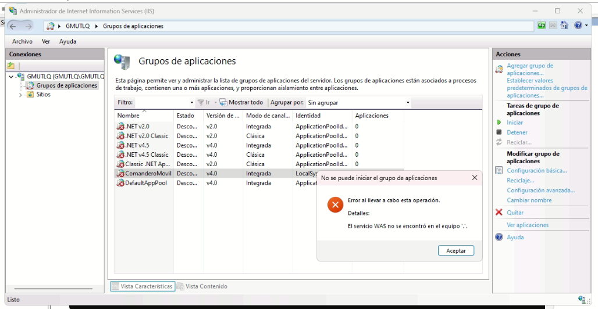Sort by the Aplicaciones column header
The image size is (598, 309).
[378, 116]
